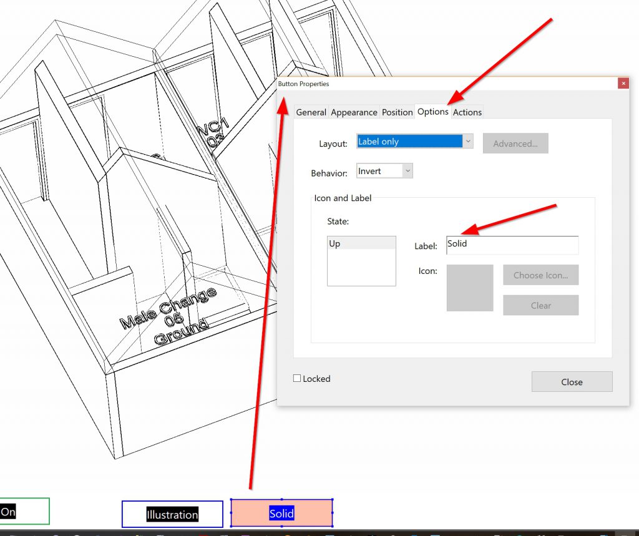Click the Advanced layout button
Viewport: 639px width, 536px height.
coord(515,144)
